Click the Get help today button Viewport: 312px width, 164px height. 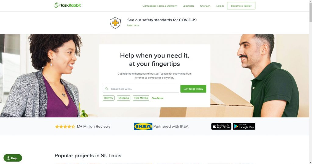(193, 89)
